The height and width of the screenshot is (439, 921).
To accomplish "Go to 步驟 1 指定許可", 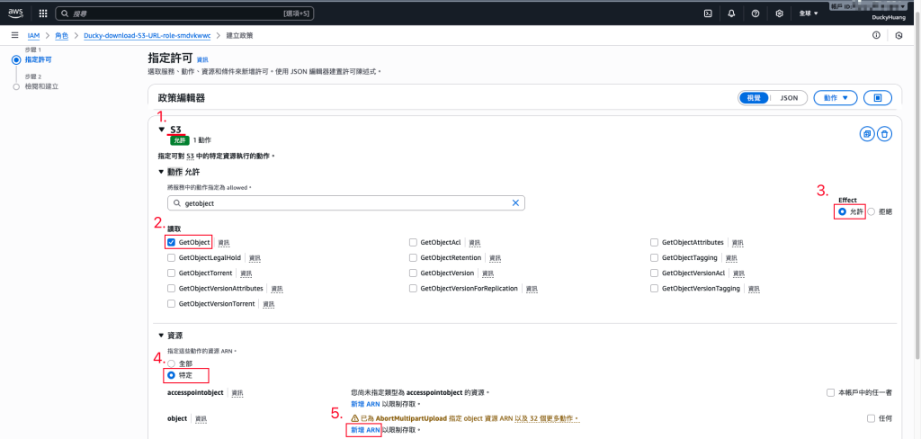I will (38, 59).
